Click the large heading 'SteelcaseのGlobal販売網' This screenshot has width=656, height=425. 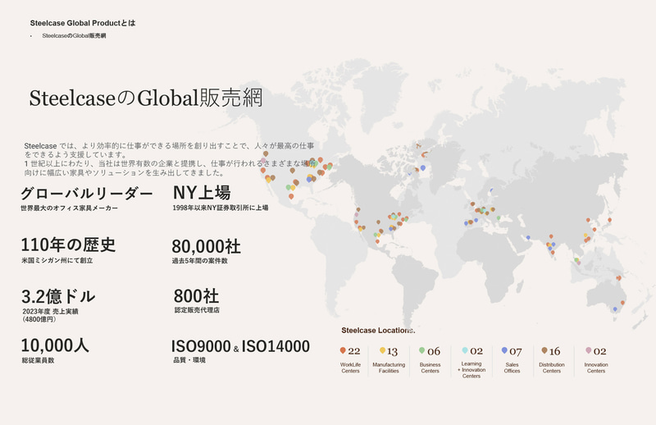click(146, 98)
